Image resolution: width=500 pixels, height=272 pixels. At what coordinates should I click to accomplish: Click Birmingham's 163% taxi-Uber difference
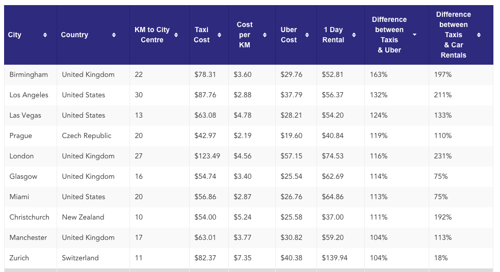pos(379,74)
